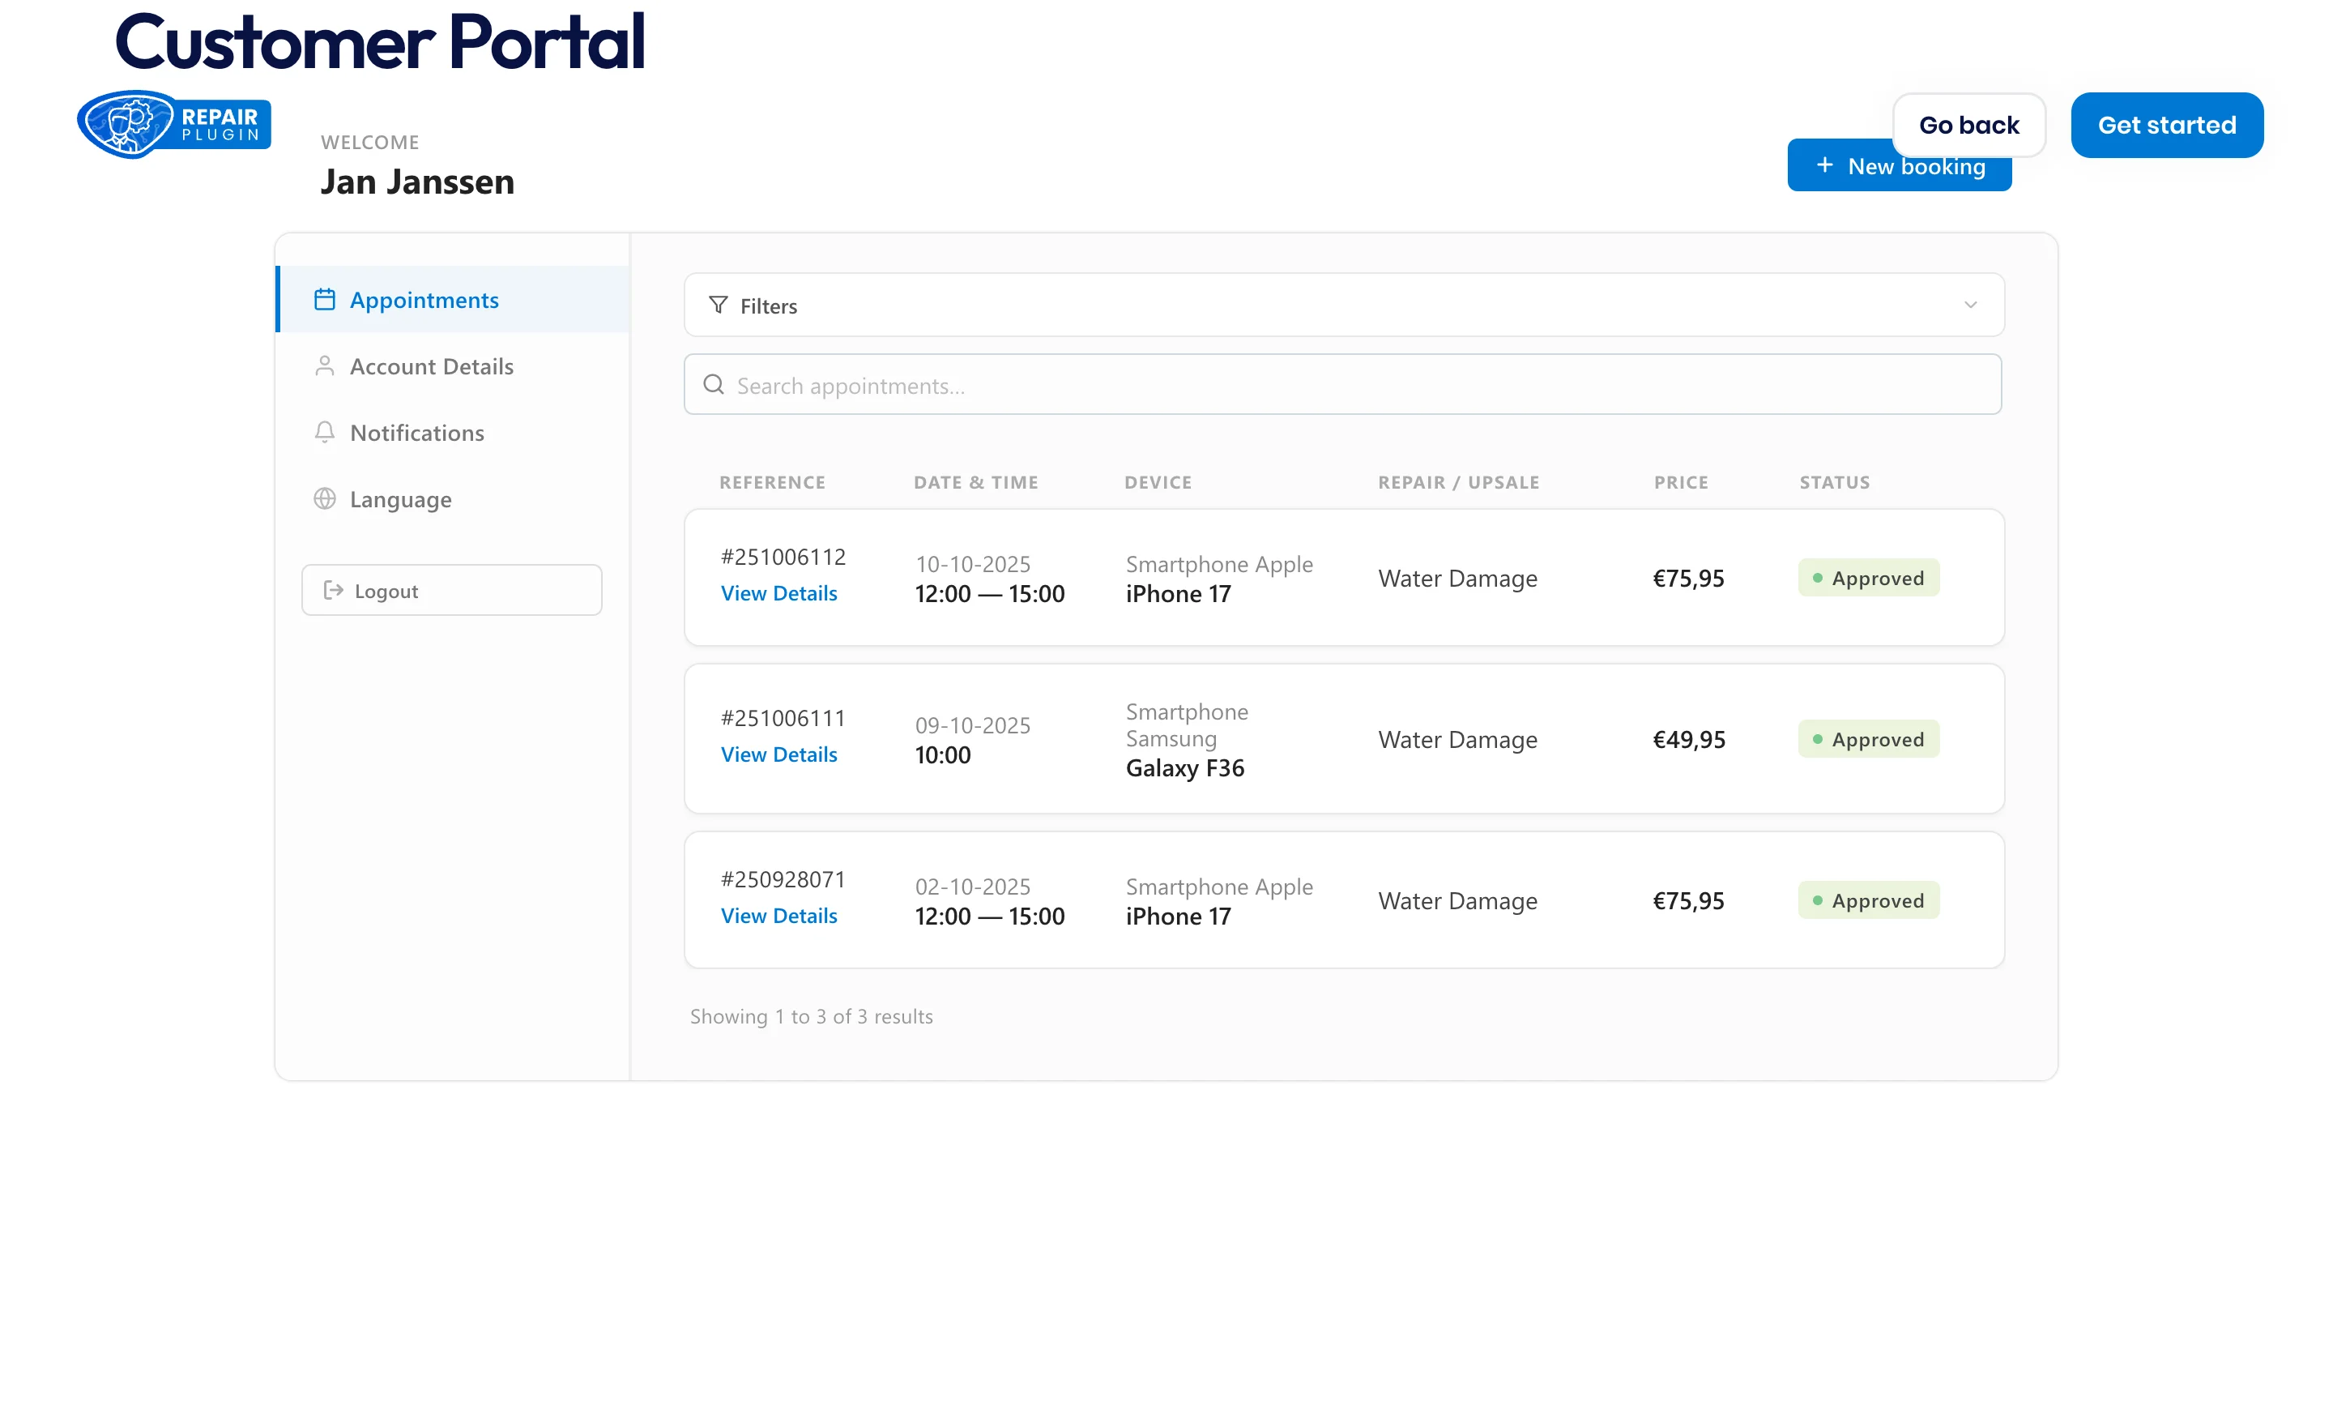Go to Account Details
The height and width of the screenshot is (1423, 2333).
[x=454, y=365]
